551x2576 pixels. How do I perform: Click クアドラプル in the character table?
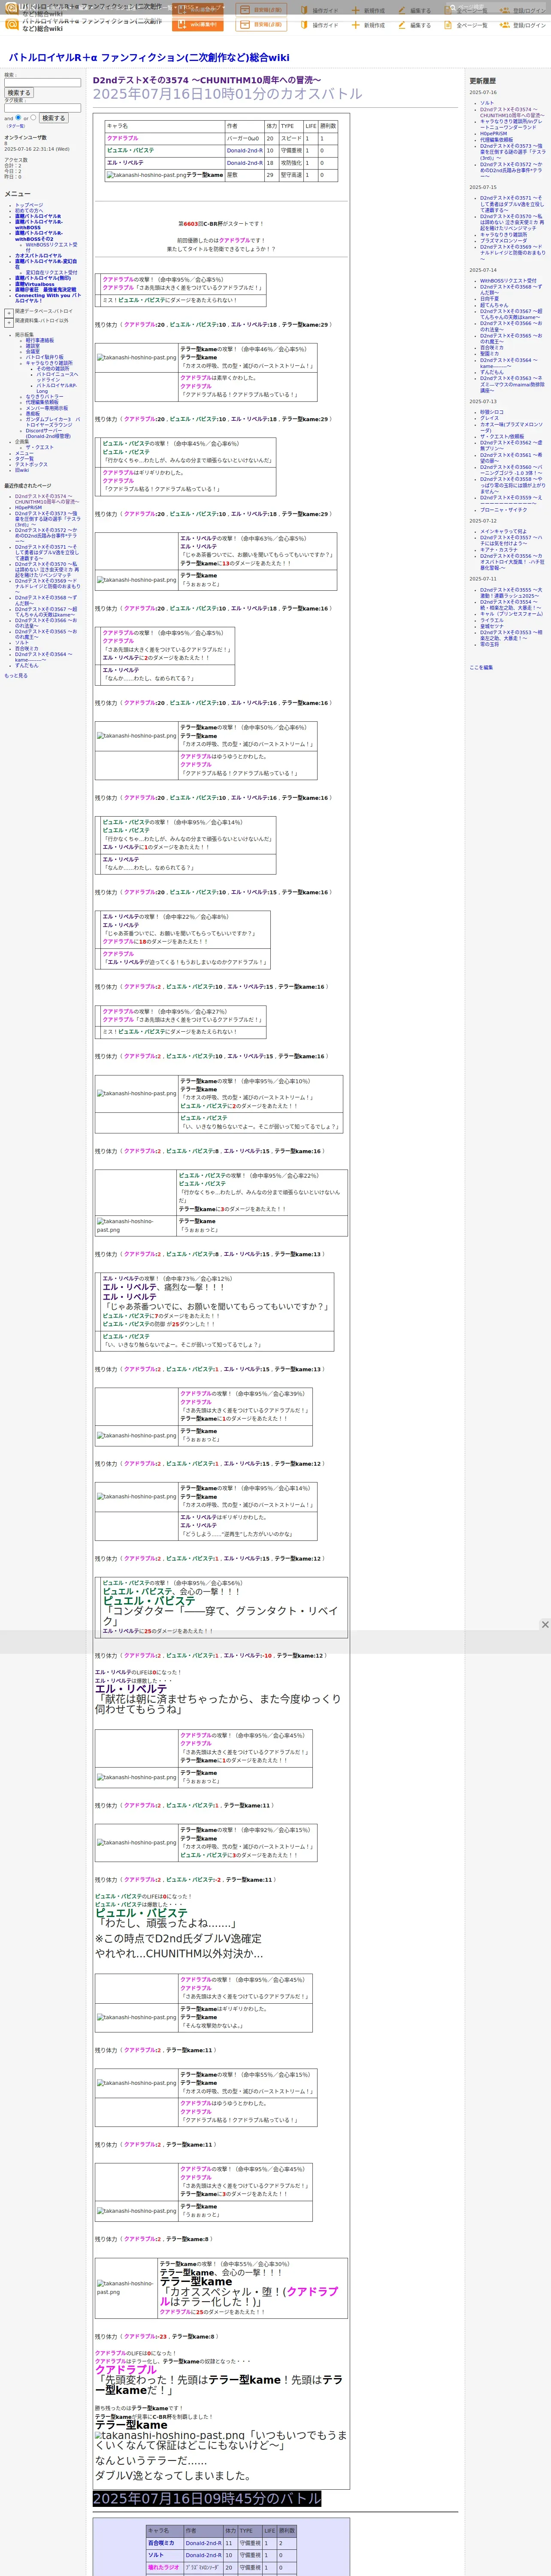click(x=123, y=139)
